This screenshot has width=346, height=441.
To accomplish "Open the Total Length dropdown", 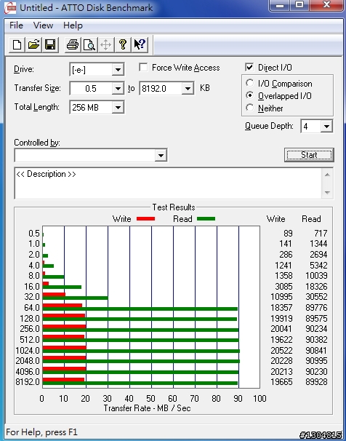I will coord(118,107).
